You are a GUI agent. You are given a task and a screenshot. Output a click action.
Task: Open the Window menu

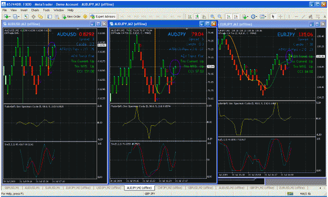click(x=59, y=10)
